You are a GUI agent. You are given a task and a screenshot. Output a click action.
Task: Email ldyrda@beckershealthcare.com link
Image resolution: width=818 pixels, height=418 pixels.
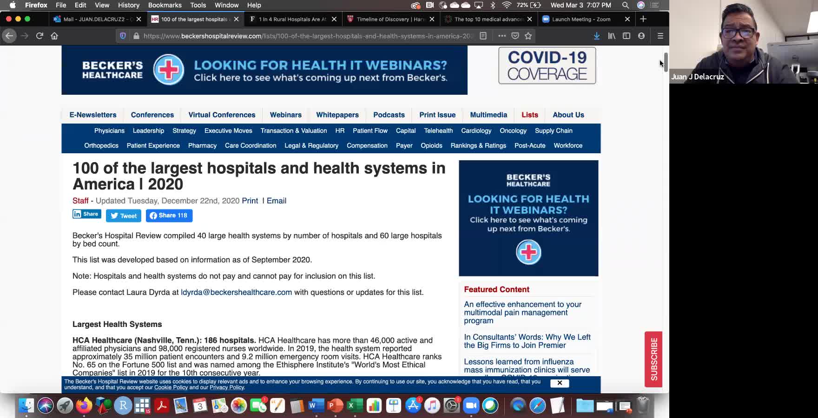tap(236, 292)
